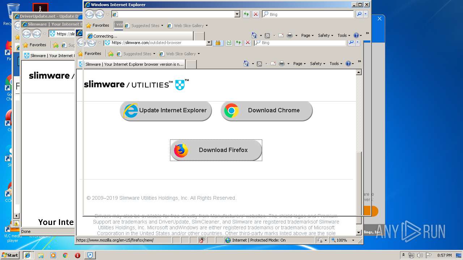Click Refresh in the front Internet Explorer window

(x=246, y=14)
